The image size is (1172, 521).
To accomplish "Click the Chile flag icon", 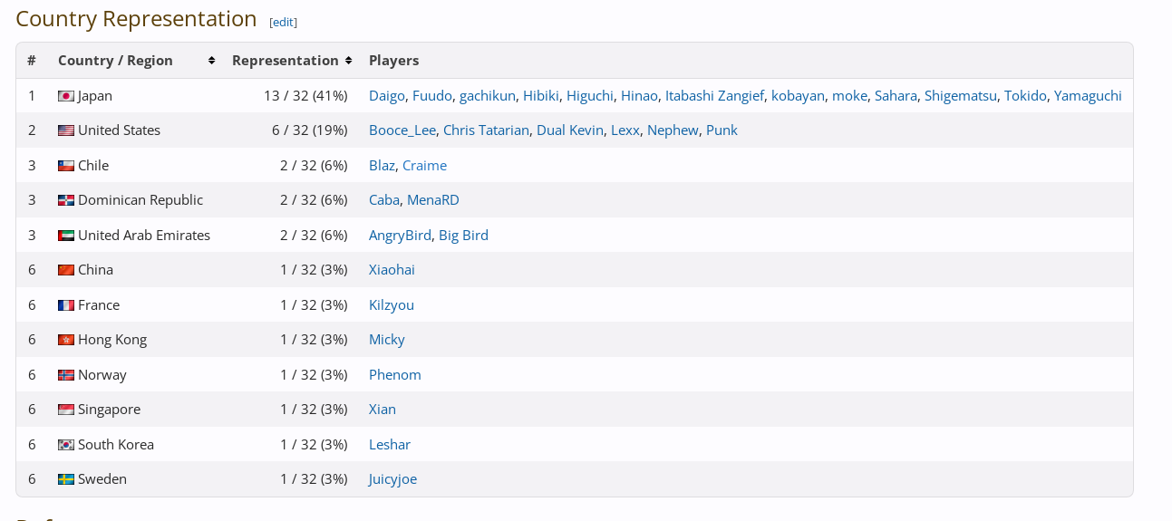I will click(66, 166).
